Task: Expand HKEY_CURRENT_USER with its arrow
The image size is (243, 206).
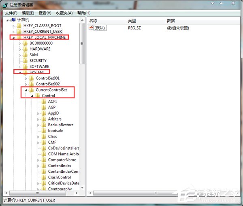Action: click(13, 32)
